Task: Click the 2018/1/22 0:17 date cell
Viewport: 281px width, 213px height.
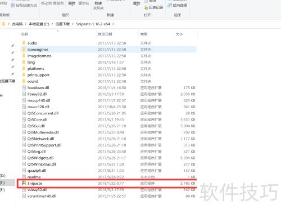Action: (111, 183)
